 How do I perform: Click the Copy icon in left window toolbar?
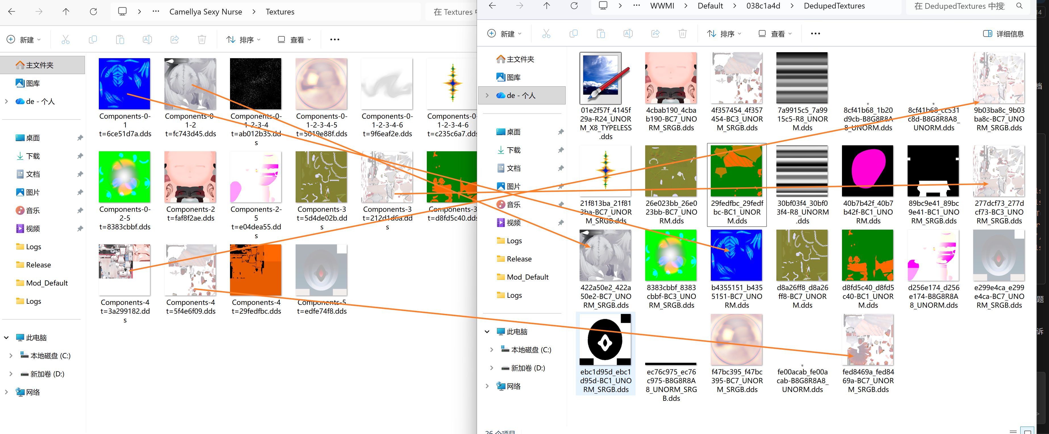93,39
